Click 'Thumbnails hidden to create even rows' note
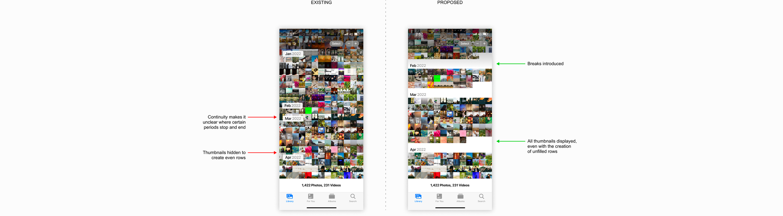 pyautogui.click(x=224, y=155)
